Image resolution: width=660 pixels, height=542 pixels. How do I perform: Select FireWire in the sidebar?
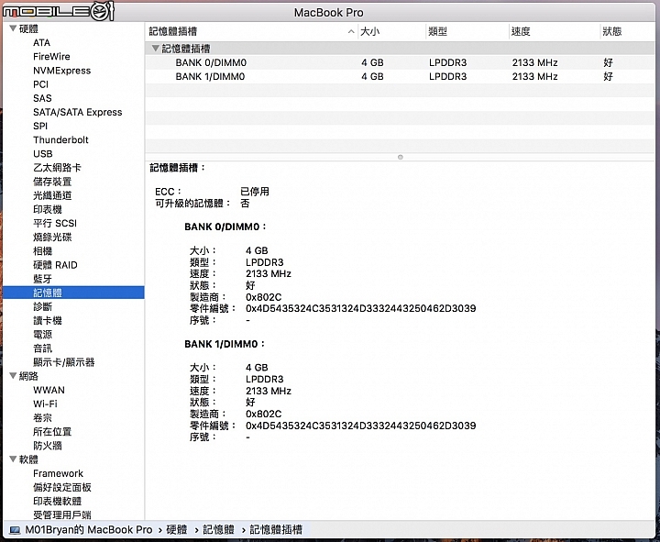pos(51,57)
